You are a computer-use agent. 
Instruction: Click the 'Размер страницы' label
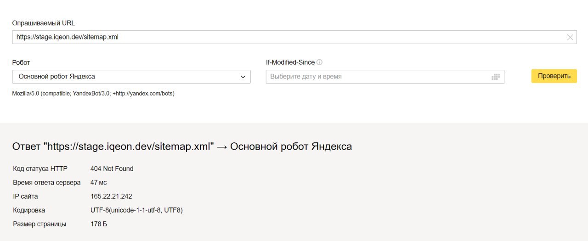click(40, 224)
